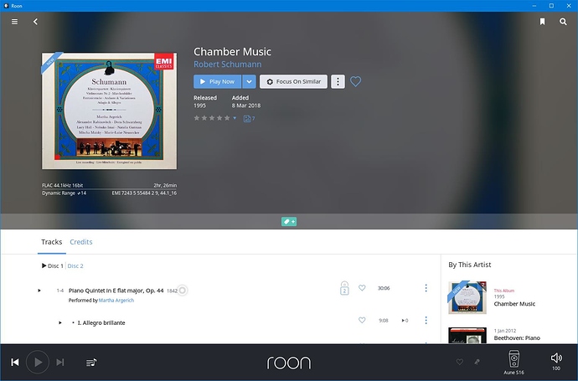Expand the Play Now dropdown arrow

point(249,81)
